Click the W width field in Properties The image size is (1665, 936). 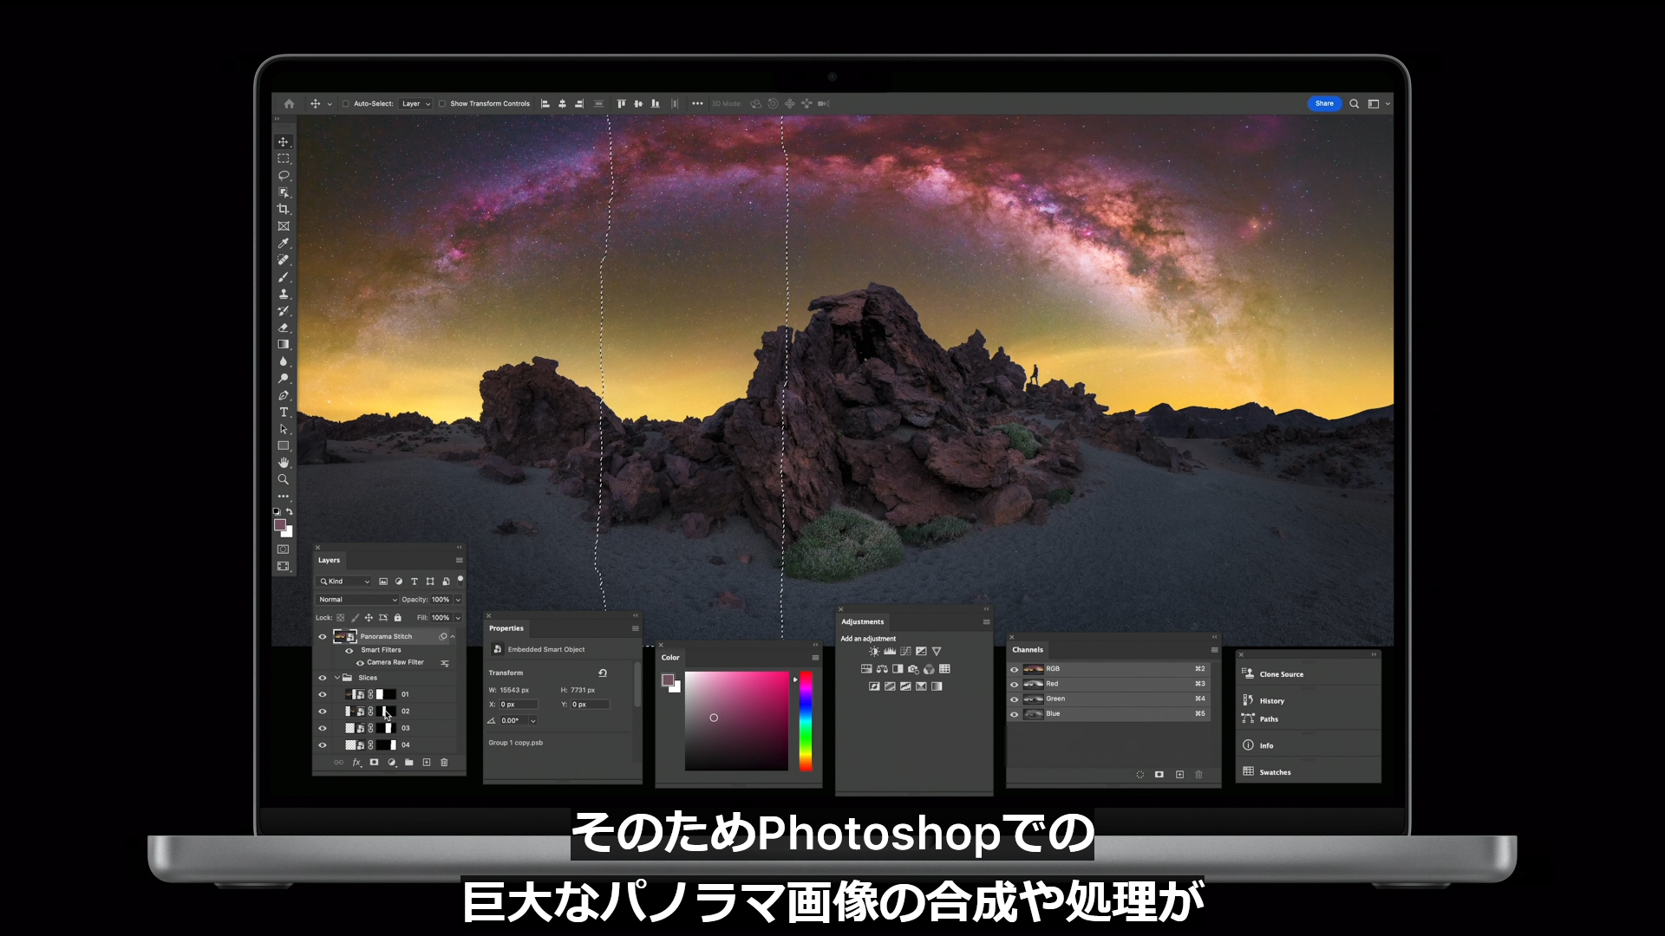pyautogui.click(x=514, y=691)
